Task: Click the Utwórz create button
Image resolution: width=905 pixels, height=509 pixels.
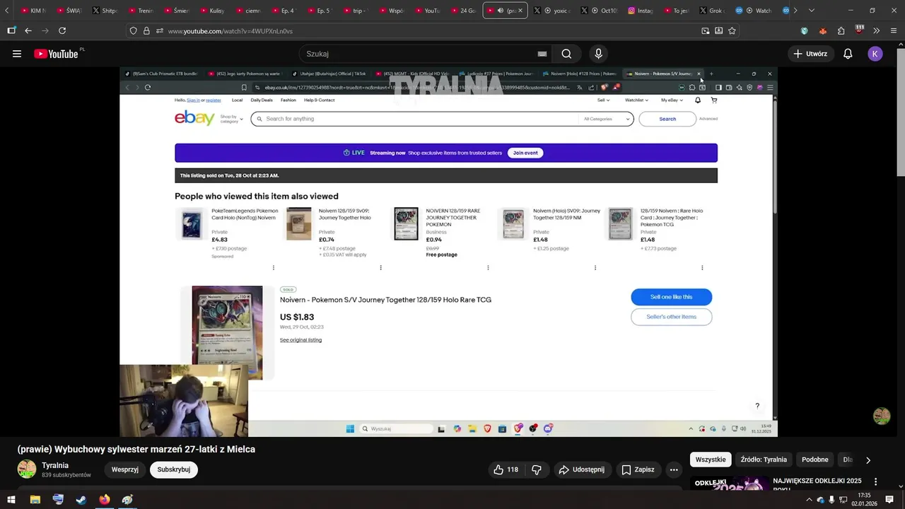Action: click(x=810, y=54)
